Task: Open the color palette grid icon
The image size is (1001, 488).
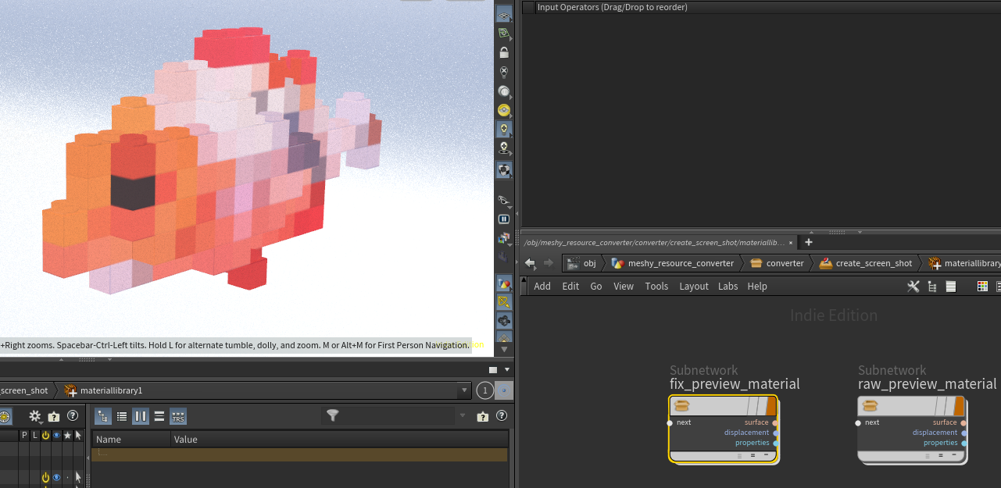Action: point(983,287)
